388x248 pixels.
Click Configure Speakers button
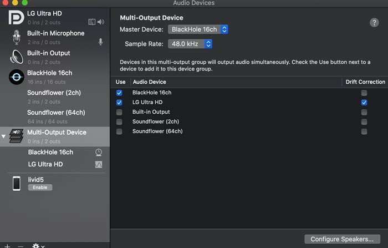point(342,239)
